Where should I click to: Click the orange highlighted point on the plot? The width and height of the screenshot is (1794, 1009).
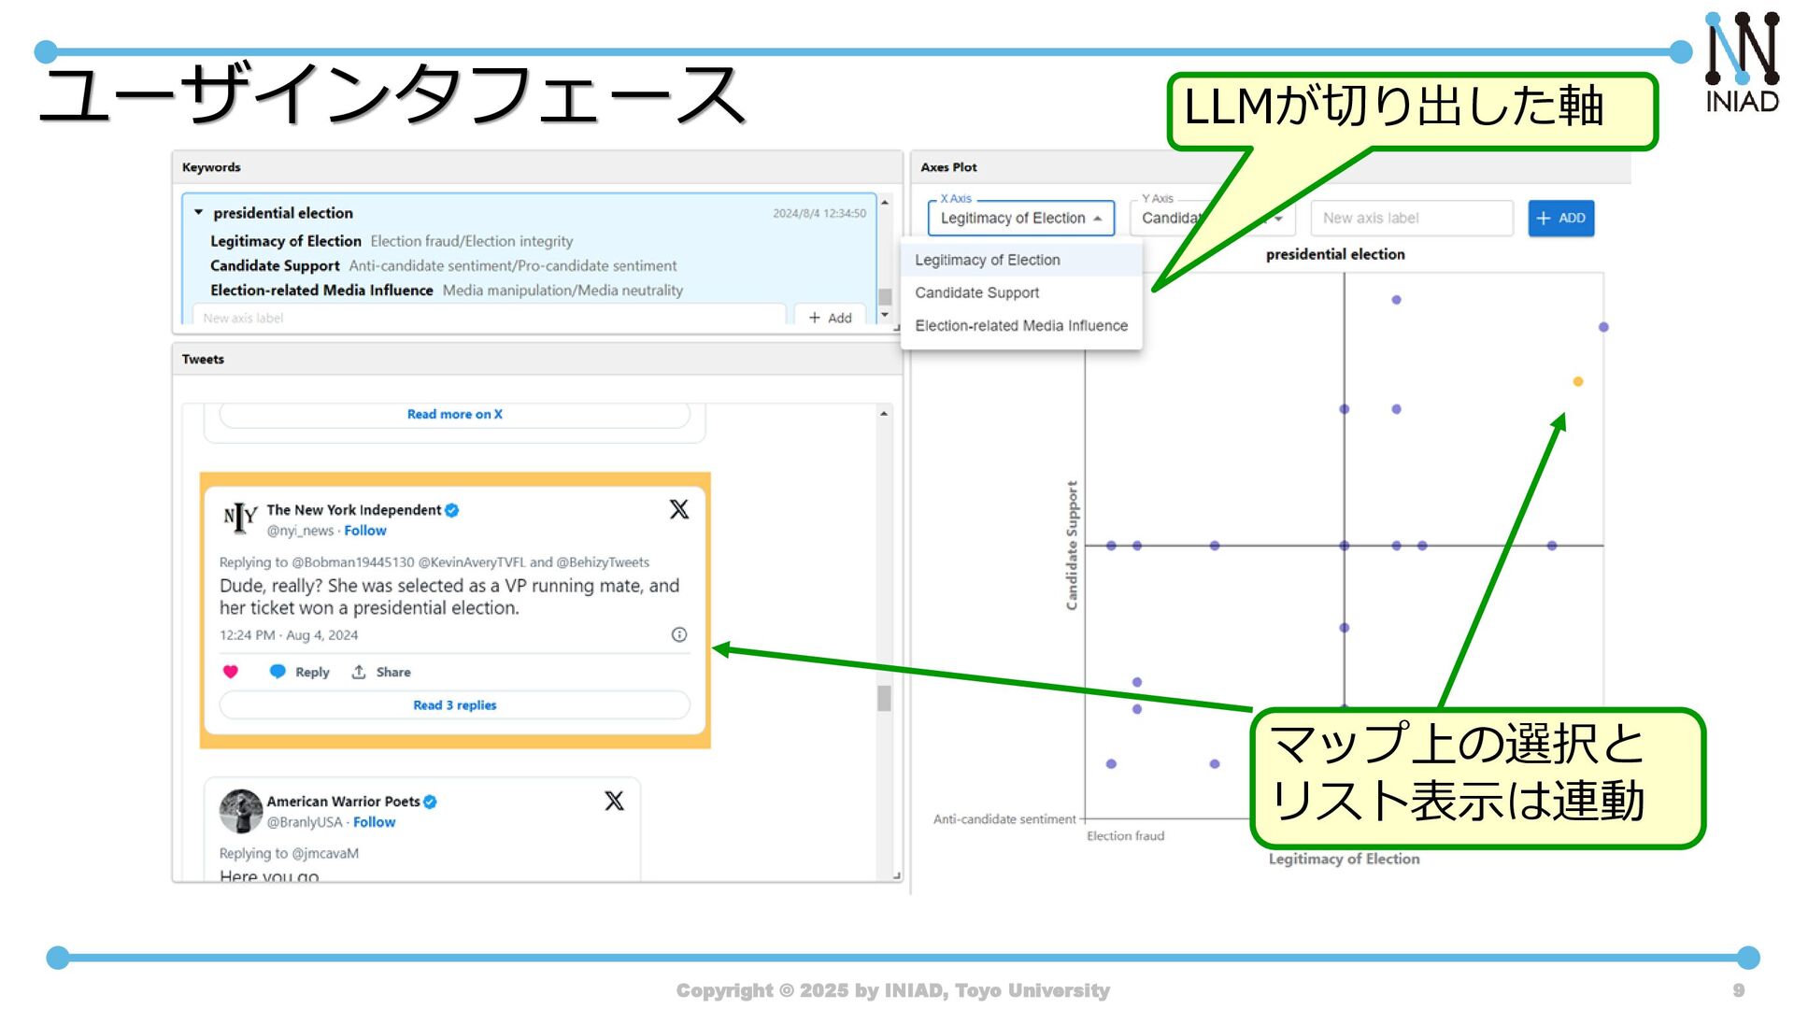tap(1577, 381)
